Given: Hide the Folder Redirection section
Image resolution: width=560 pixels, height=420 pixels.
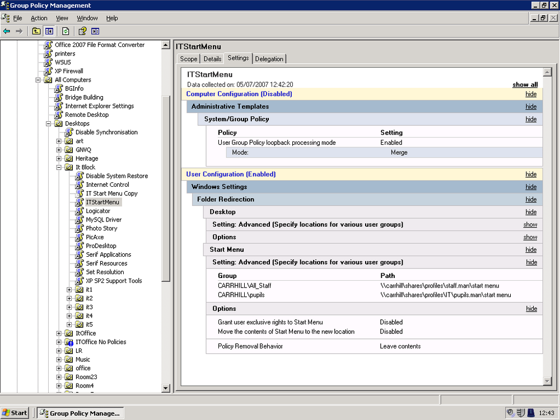Looking at the screenshot, I should coord(531,199).
